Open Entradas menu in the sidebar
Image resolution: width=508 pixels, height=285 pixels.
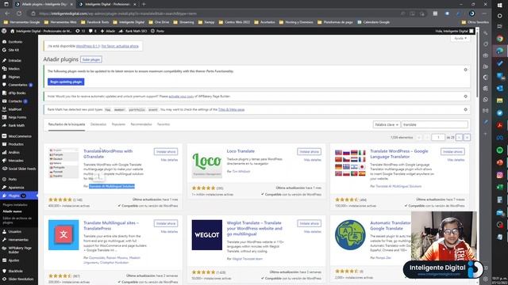tap(14, 60)
